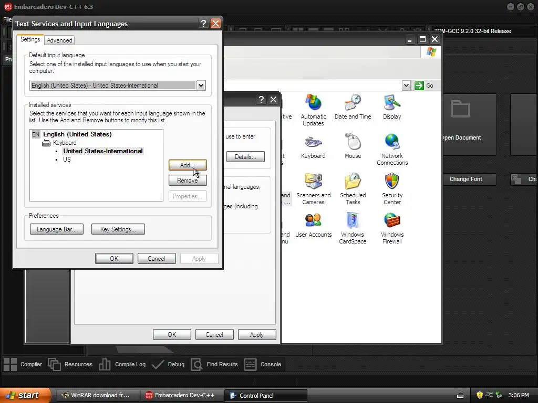Viewport: 538px width, 403px height.
Task: Click the Key Settings... button
Action: (118, 229)
